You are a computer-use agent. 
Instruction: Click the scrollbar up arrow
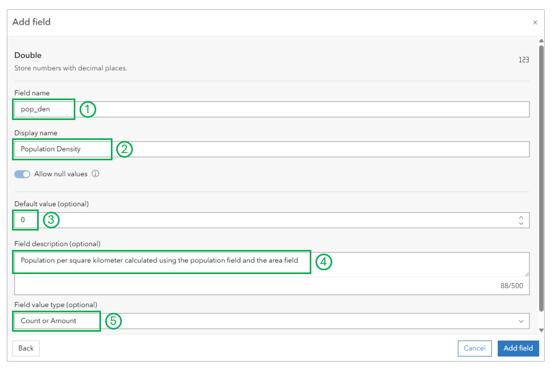click(542, 41)
